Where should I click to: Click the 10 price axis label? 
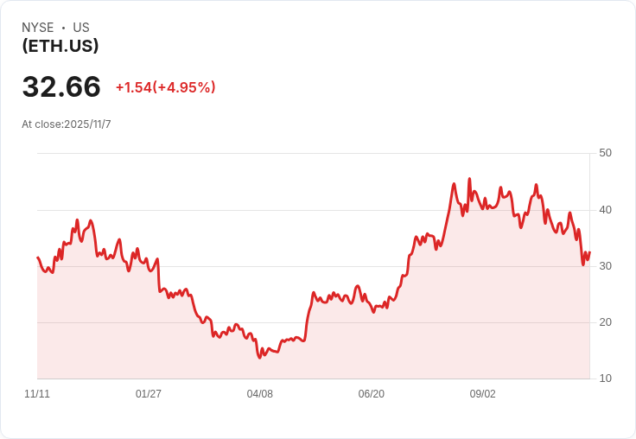(x=605, y=379)
